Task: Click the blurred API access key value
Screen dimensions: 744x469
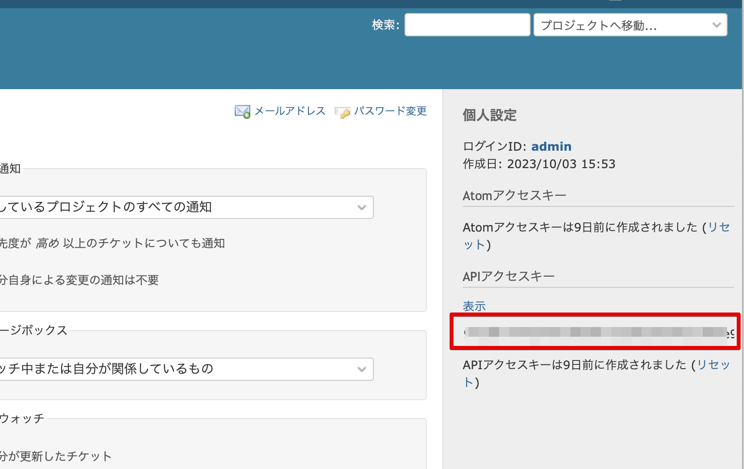Action: point(595,332)
